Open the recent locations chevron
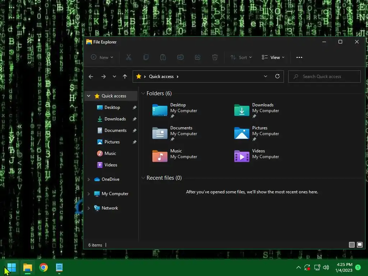This screenshot has height=276, width=368. (x=114, y=77)
